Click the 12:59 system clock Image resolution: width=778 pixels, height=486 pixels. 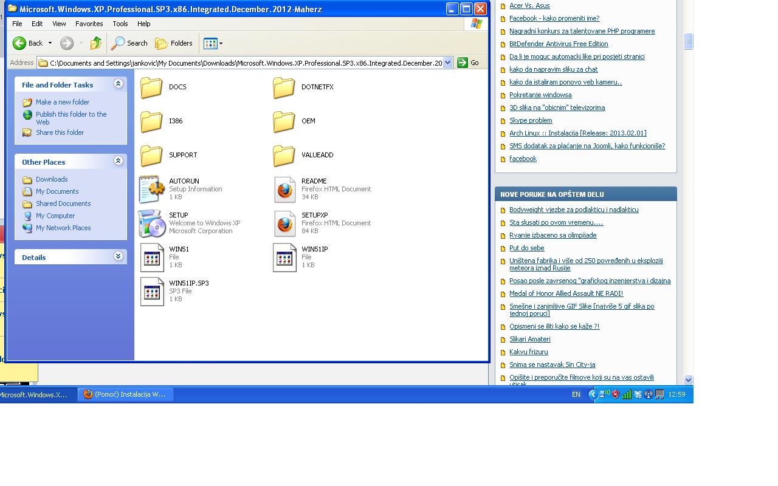click(676, 394)
